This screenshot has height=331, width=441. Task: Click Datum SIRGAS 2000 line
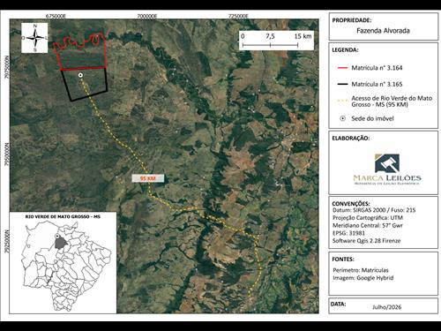[x=374, y=210]
